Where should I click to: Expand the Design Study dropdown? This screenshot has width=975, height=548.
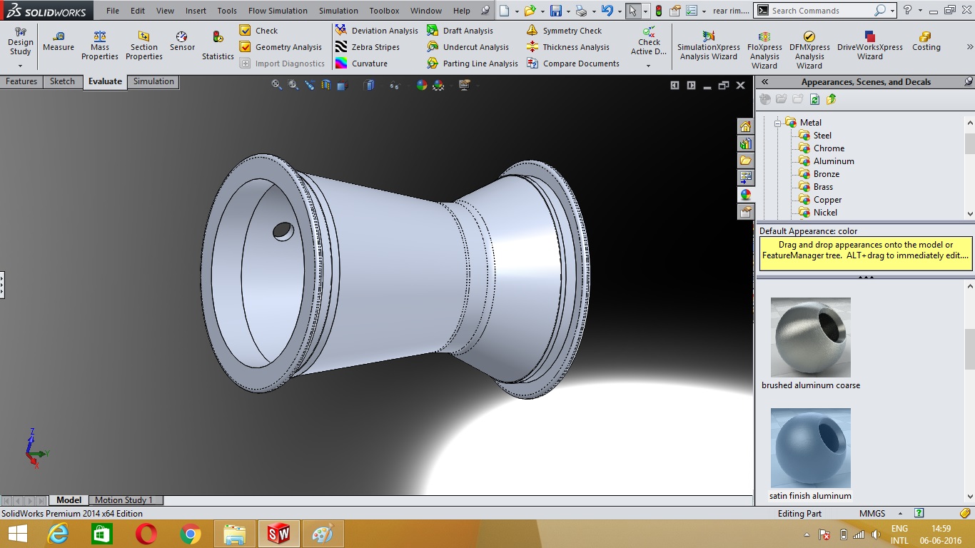coord(20,66)
